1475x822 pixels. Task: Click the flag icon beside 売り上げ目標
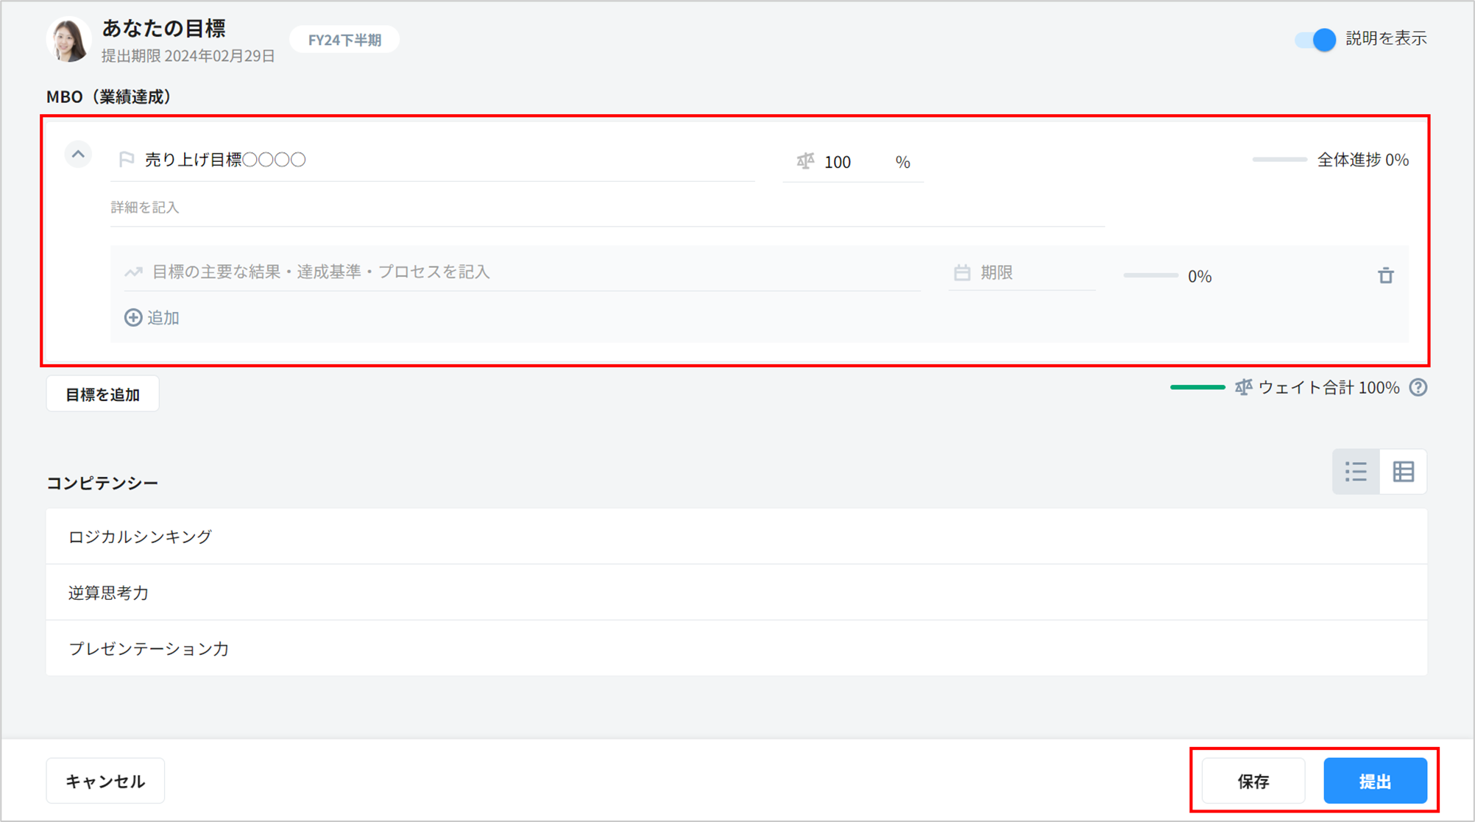127,159
